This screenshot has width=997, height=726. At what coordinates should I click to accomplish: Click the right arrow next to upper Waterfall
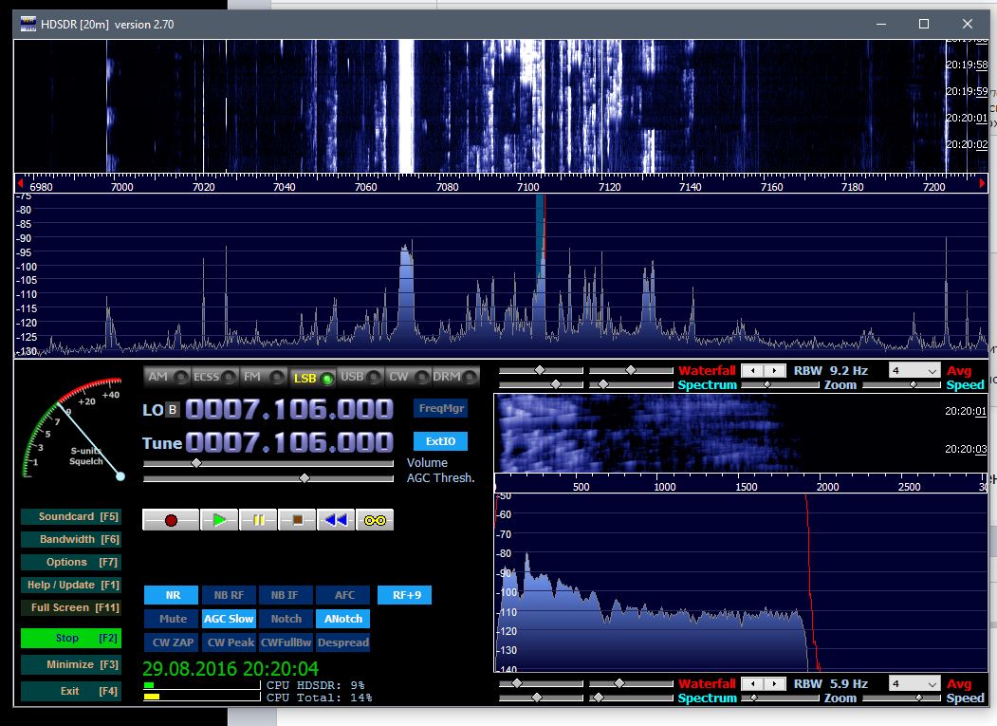[x=775, y=370]
